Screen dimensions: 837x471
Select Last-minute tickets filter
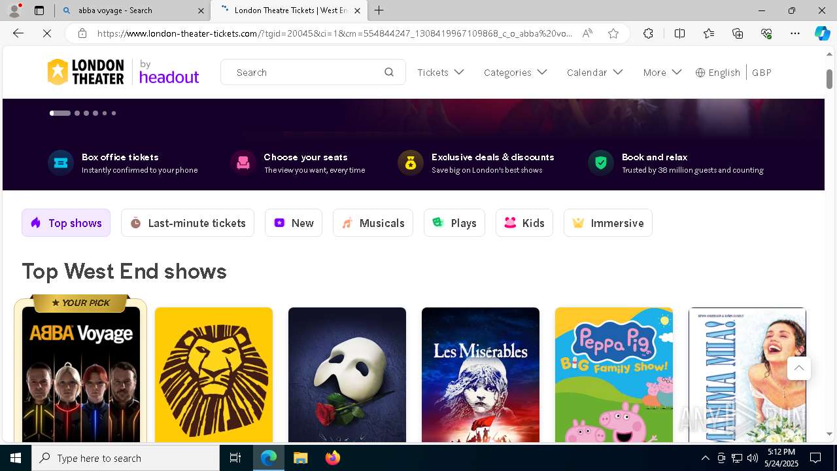pos(188,223)
